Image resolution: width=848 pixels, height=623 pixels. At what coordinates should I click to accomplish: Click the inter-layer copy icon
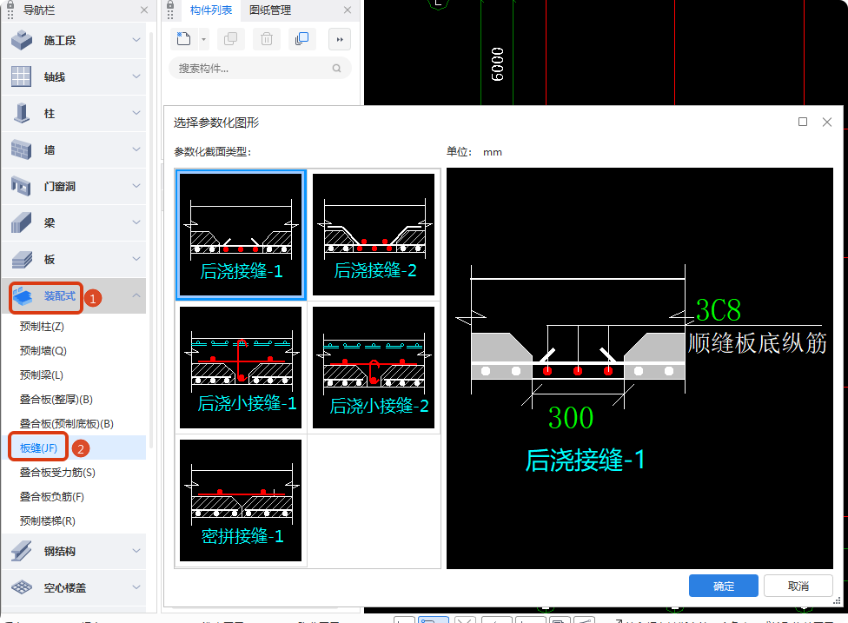point(302,39)
